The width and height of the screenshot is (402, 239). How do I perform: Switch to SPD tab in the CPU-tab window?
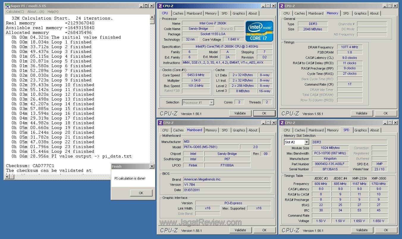coord(224,13)
